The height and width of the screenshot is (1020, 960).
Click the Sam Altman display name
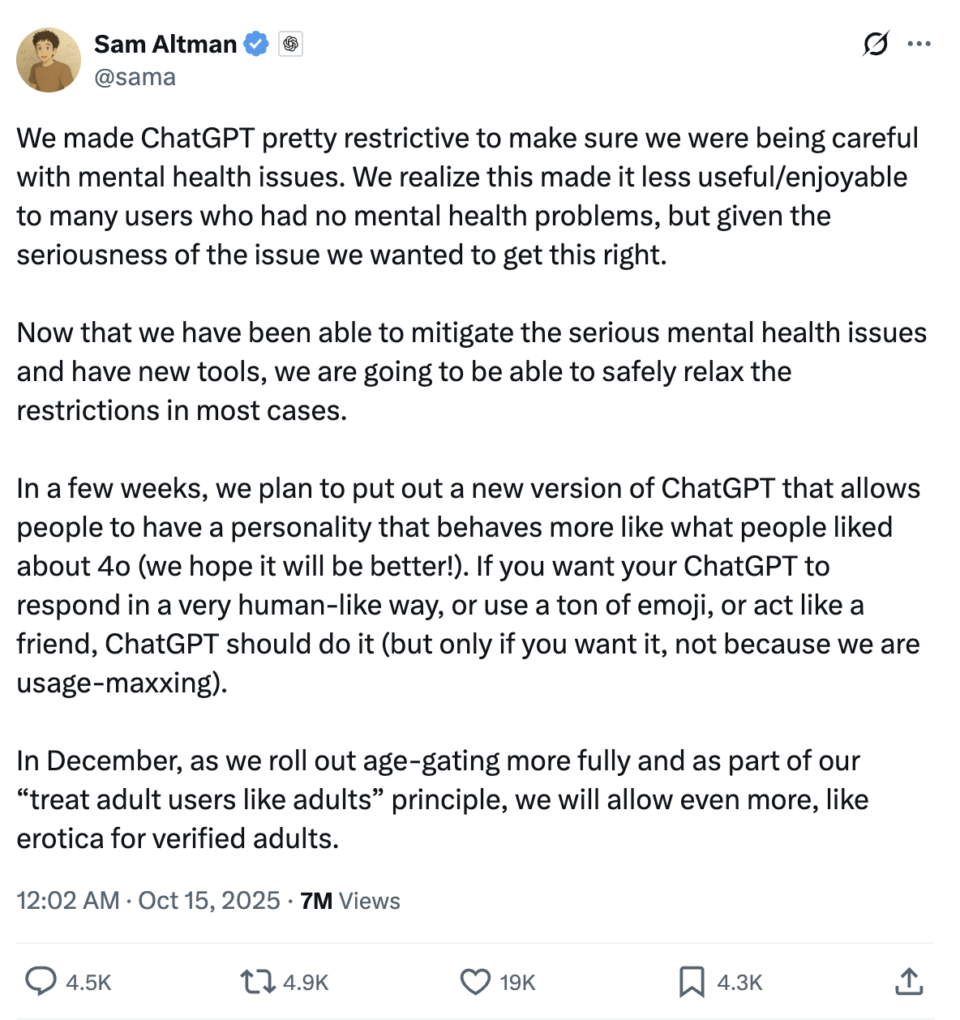pos(165,44)
